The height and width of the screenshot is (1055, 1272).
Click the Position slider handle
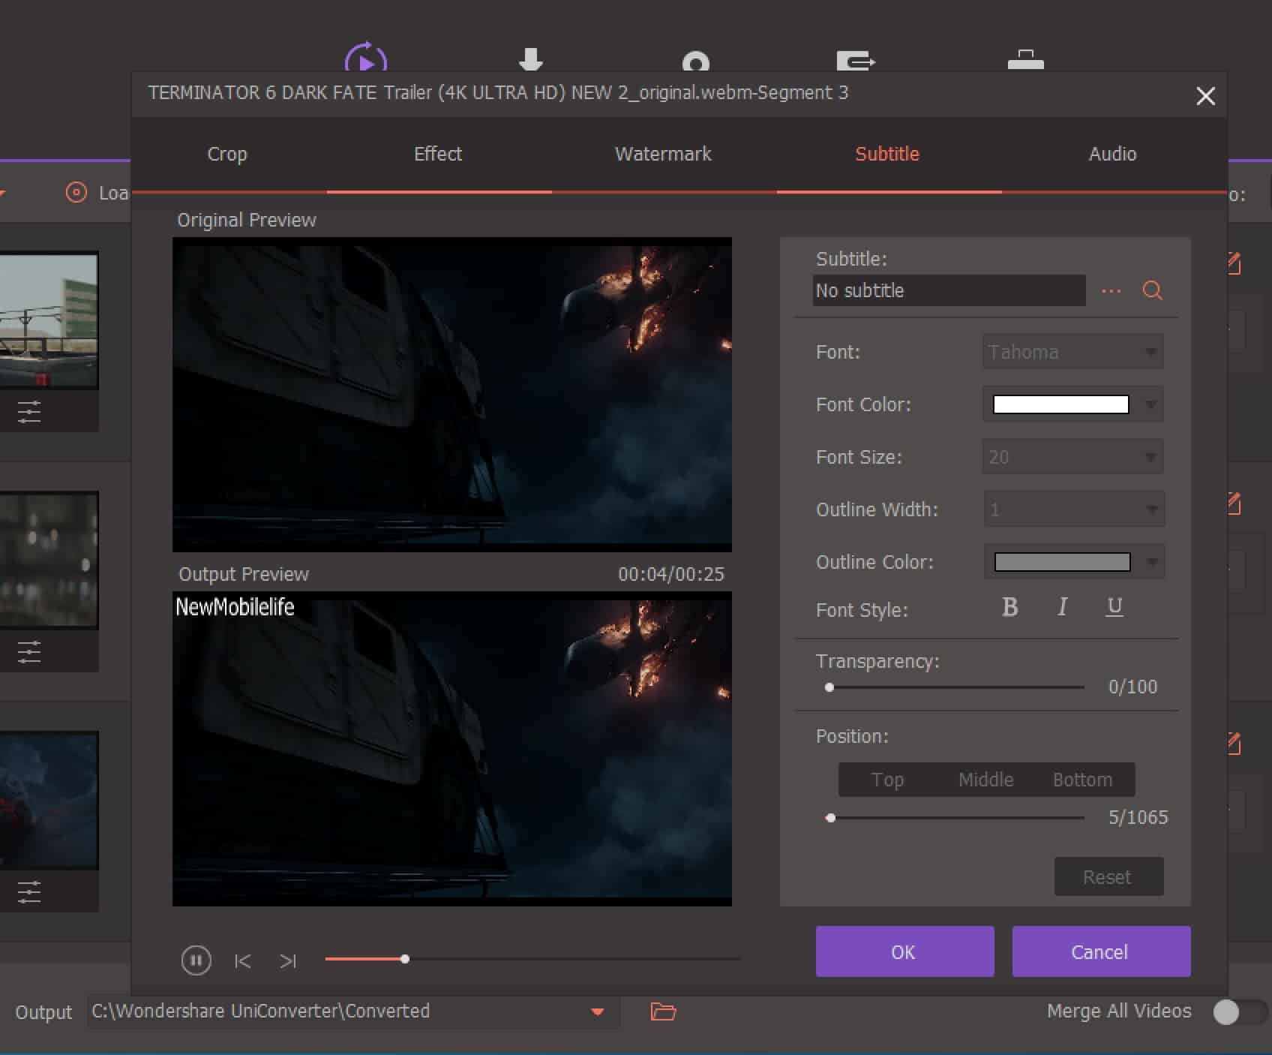(830, 818)
